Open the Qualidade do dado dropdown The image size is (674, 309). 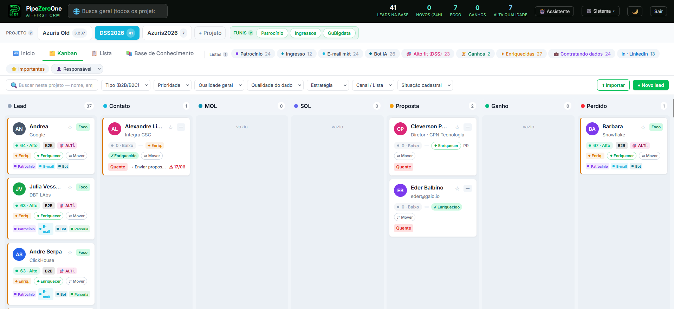275,85
